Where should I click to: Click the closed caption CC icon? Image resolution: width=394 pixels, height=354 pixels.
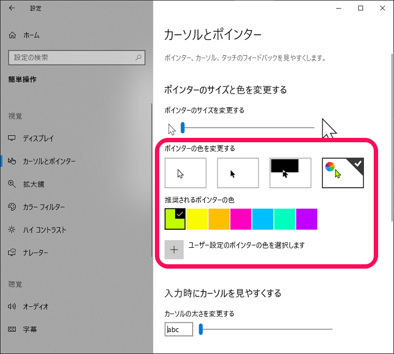(12, 329)
